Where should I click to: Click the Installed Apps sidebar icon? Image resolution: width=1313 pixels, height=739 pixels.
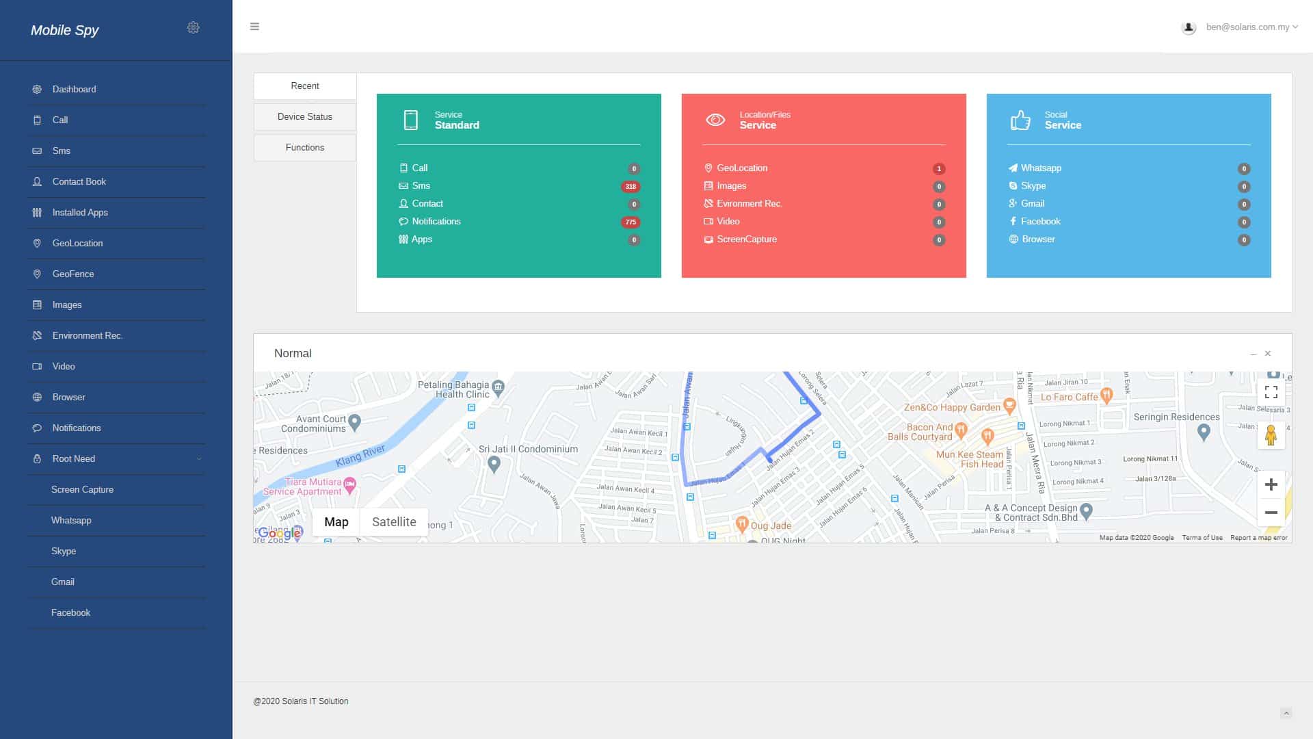37,213
